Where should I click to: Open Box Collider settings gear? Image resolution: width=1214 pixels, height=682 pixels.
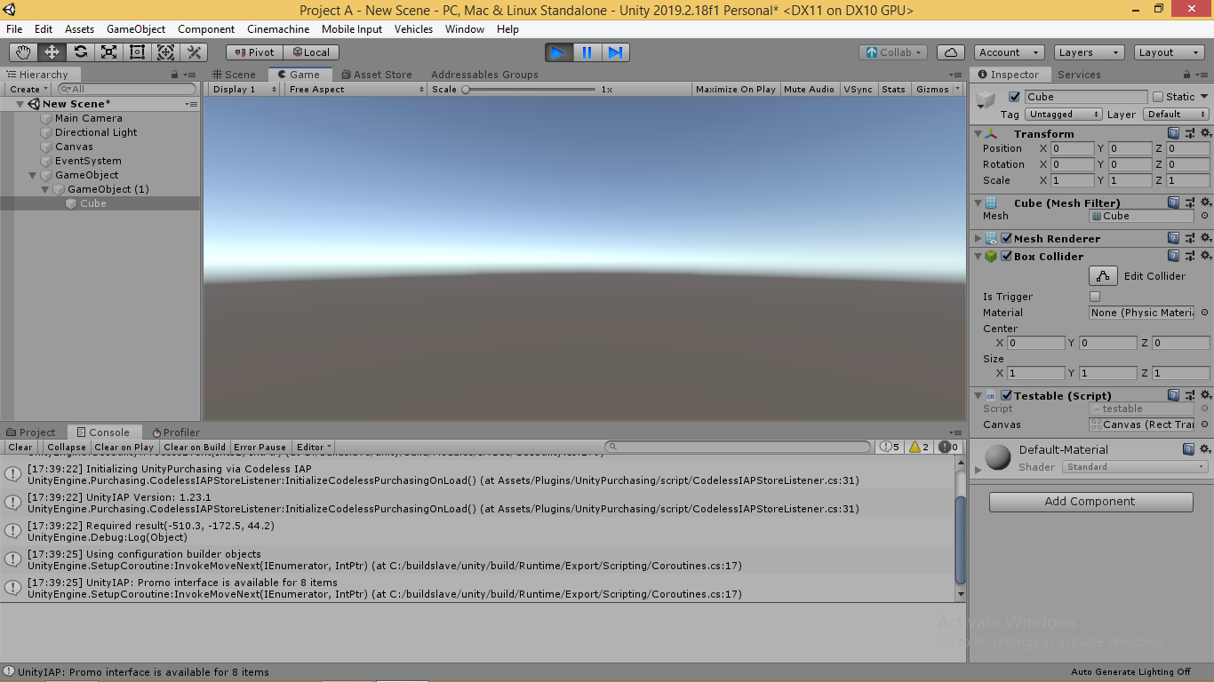[x=1205, y=256]
